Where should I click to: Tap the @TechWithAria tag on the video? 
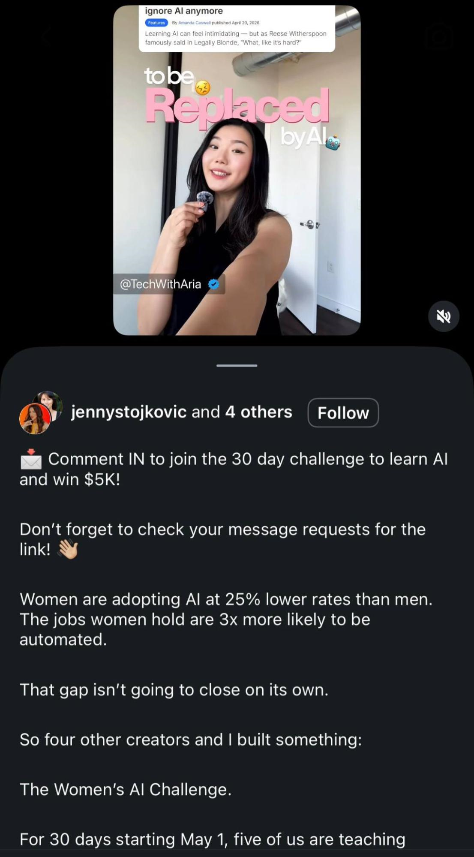160,284
